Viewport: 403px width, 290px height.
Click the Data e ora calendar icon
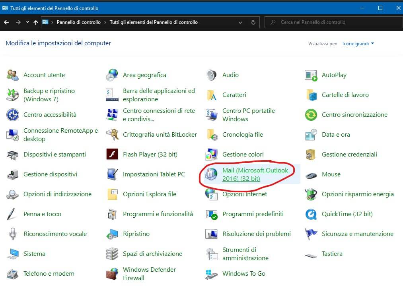point(311,135)
